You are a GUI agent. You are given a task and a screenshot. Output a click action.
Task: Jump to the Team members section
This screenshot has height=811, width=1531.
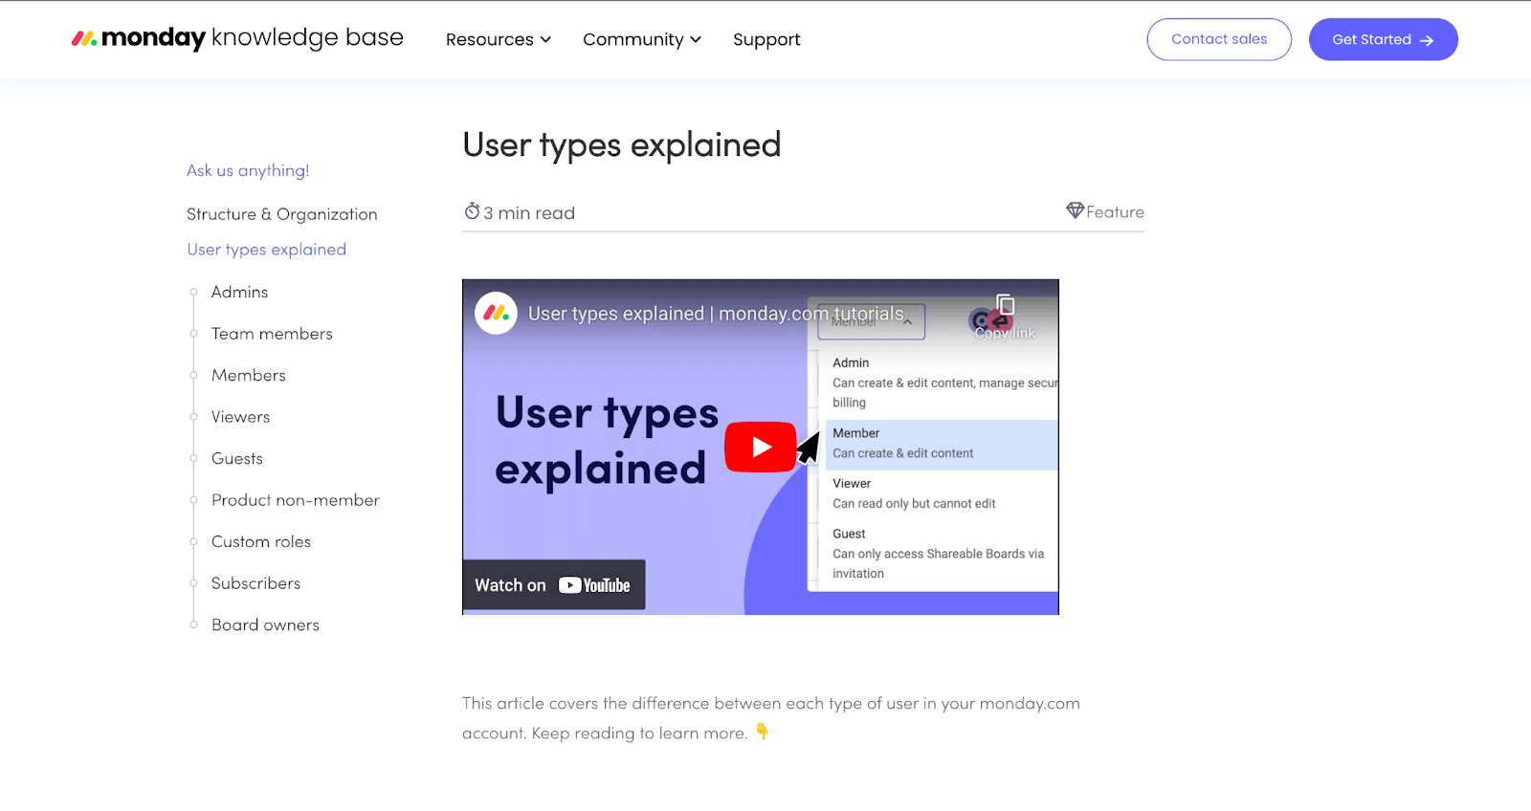click(272, 334)
